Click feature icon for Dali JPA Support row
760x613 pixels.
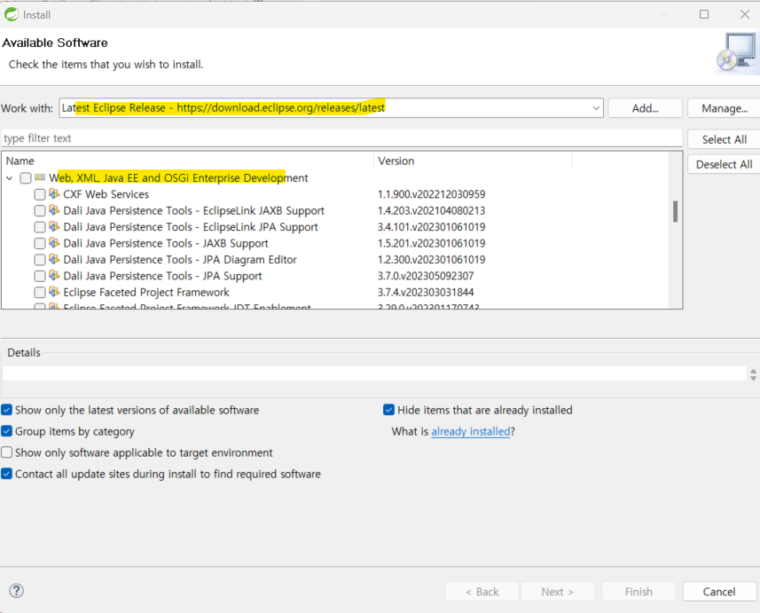(x=54, y=276)
